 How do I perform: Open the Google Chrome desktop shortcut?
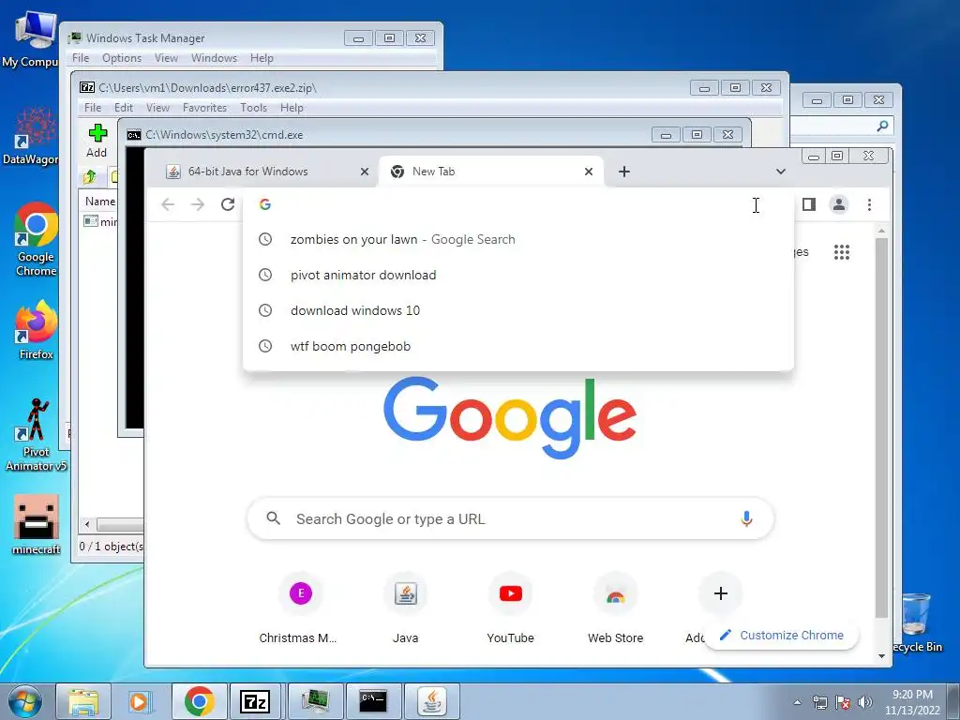pyautogui.click(x=36, y=240)
